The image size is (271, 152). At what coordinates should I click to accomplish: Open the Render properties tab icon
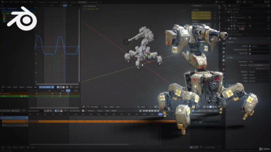coord(224,49)
